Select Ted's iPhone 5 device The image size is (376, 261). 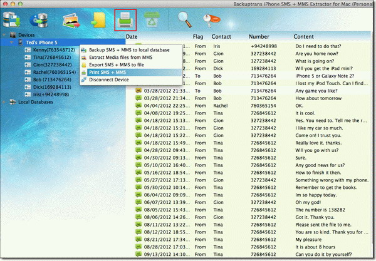pos(41,43)
